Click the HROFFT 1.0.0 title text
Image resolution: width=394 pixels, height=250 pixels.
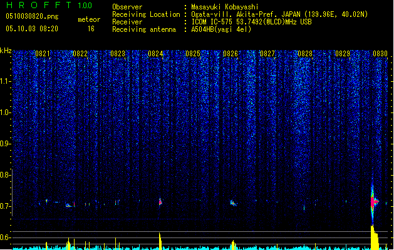coord(49,5)
